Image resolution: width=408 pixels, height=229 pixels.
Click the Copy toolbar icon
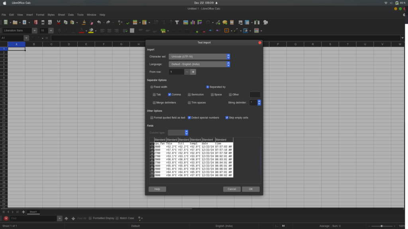[x=66, y=22]
